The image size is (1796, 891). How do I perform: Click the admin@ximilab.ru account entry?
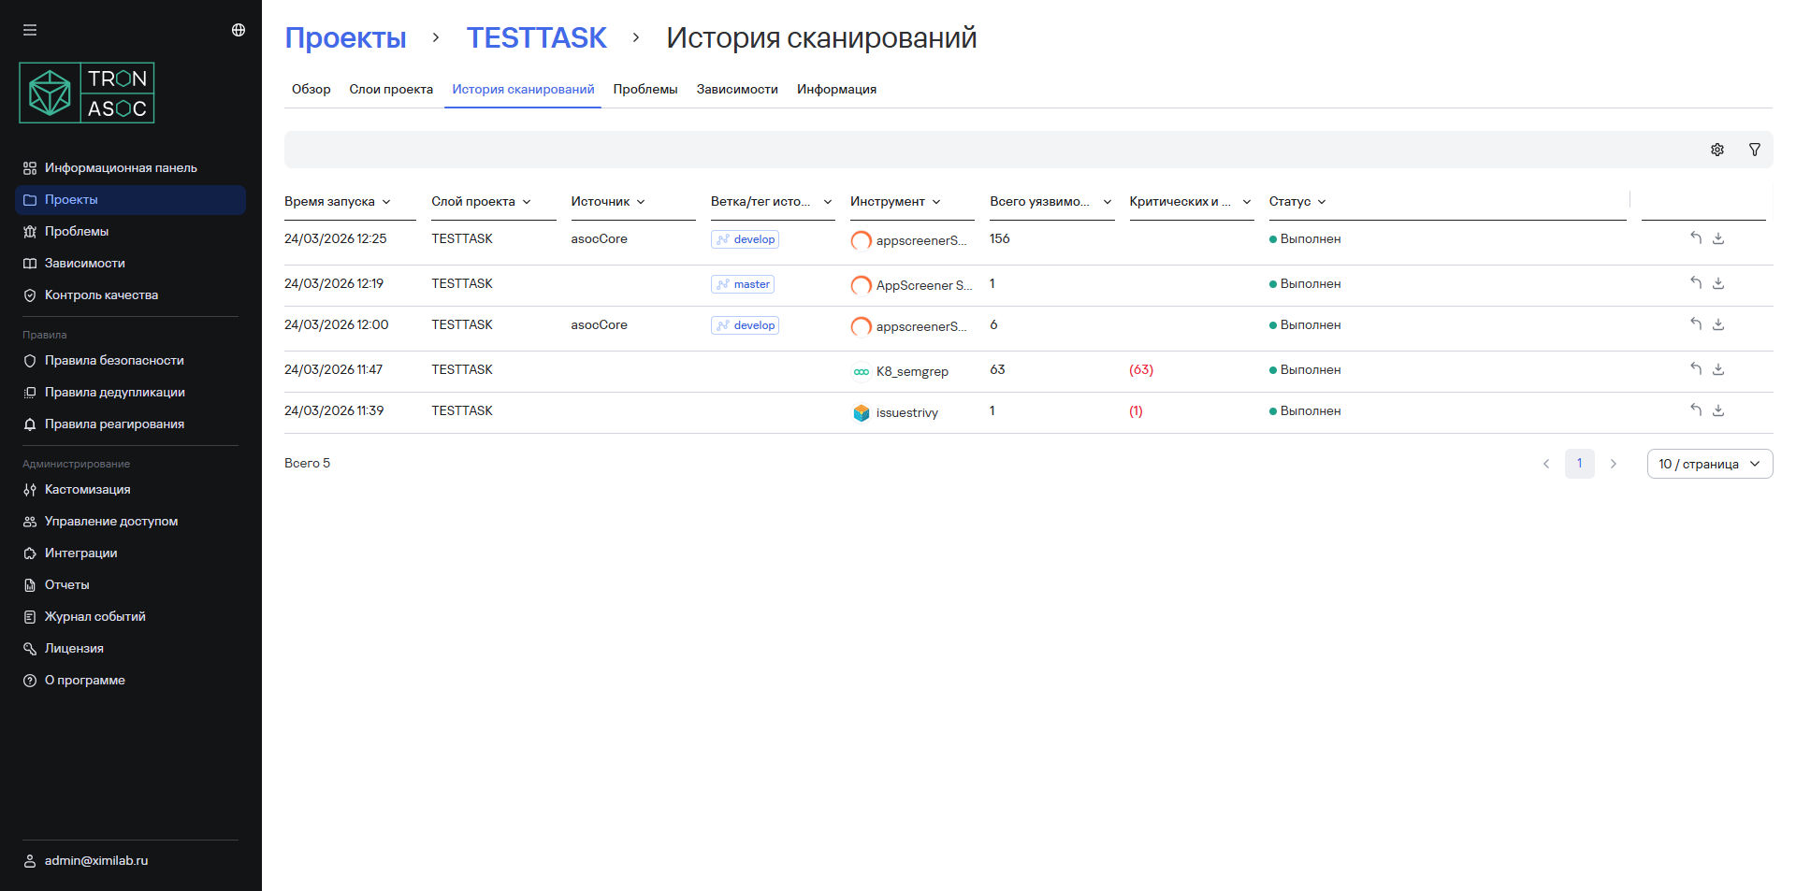tap(95, 860)
